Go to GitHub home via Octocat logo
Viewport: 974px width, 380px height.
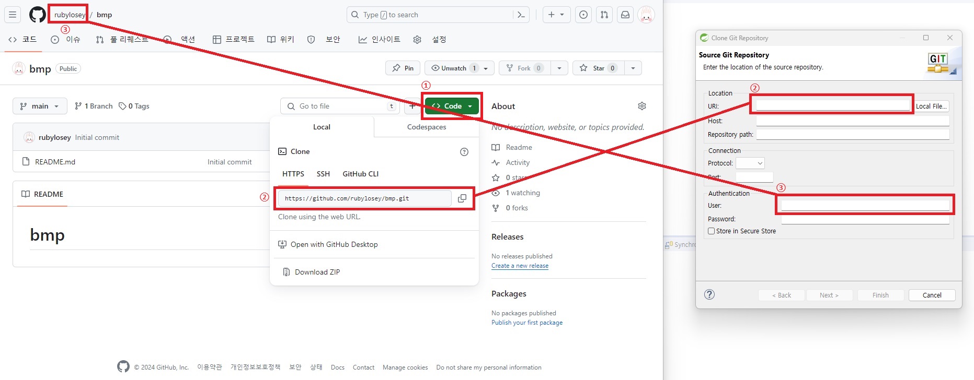(37, 15)
